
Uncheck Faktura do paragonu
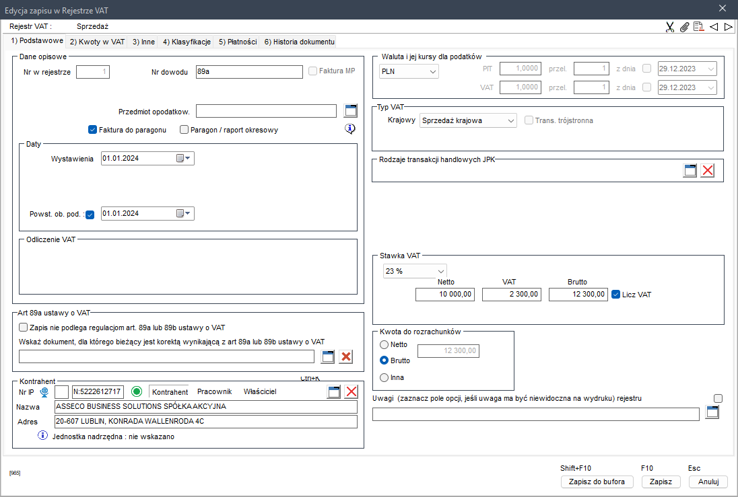92,130
